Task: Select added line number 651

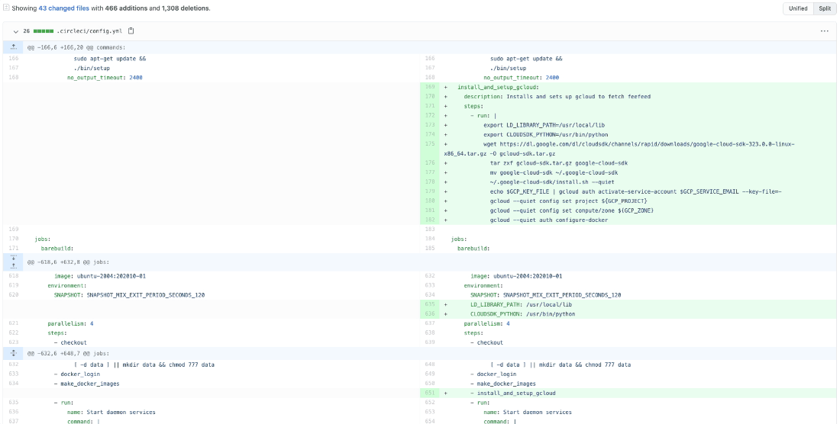Action: point(431,393)
